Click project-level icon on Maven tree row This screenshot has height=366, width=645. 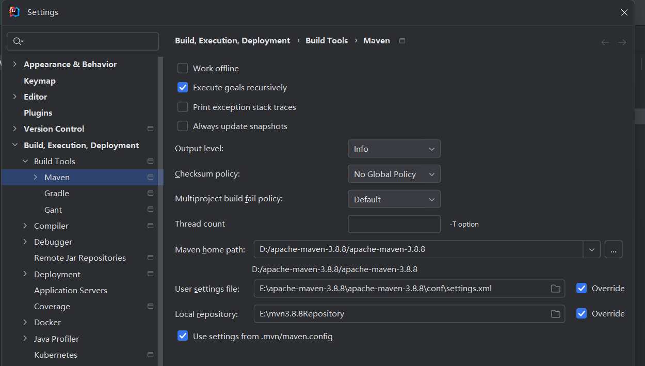tap(150, 177)
